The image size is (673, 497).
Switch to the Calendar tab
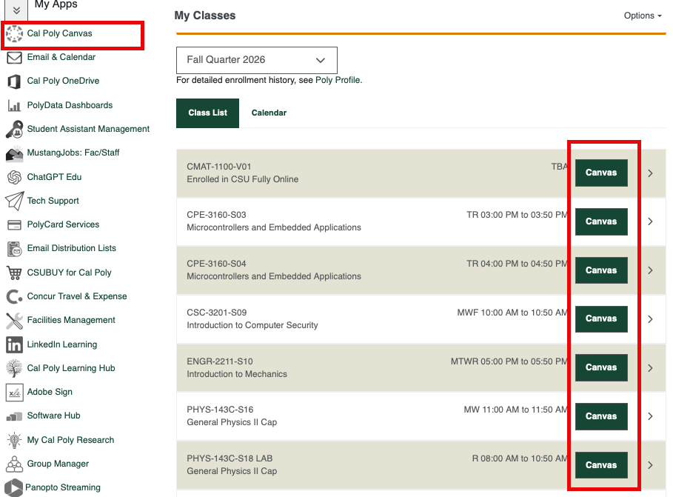tap(269, 113)
